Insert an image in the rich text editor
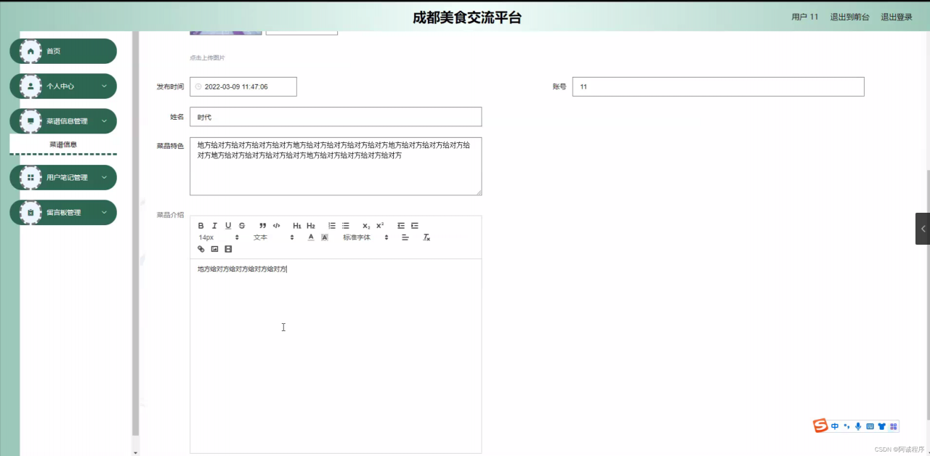Screen dimensions: 930x456 pos(214,249)
